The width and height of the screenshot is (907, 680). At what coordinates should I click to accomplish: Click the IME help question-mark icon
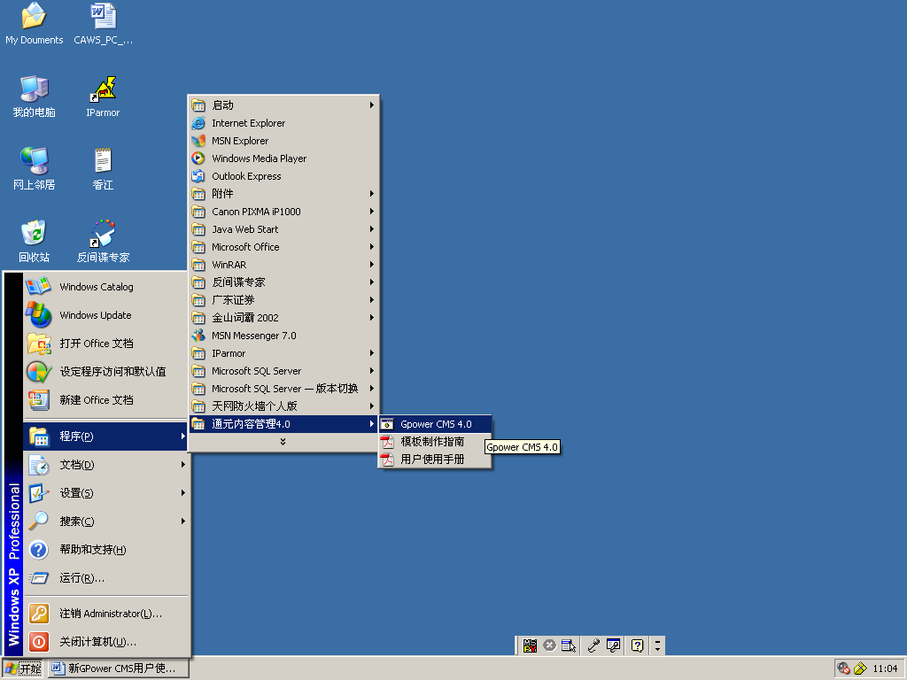point(635,645)
